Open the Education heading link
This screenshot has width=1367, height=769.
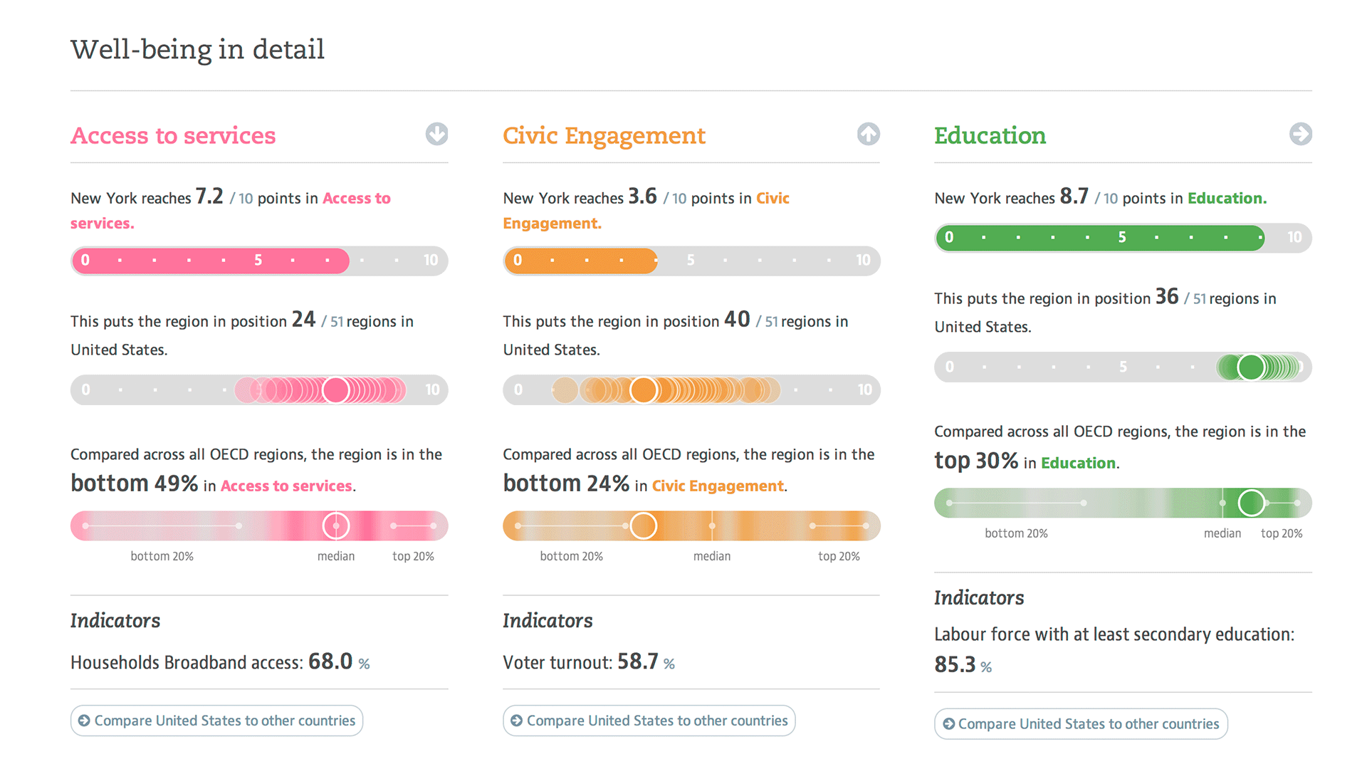[990, 135]
